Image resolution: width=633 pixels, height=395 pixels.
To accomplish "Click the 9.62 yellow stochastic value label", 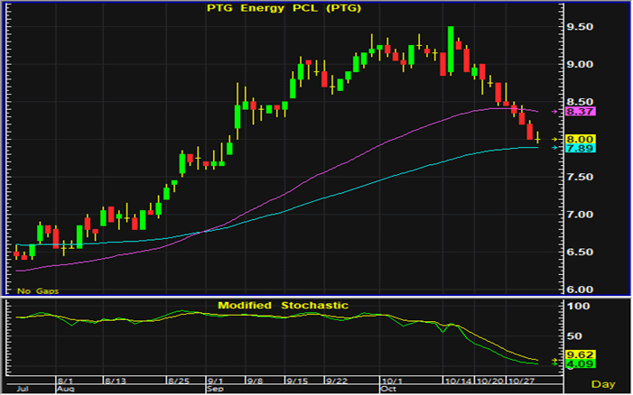I will click(x=580, y=354).
